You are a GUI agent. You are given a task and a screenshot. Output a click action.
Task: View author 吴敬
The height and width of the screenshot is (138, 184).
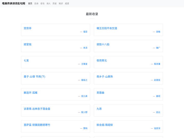(158, 32)
